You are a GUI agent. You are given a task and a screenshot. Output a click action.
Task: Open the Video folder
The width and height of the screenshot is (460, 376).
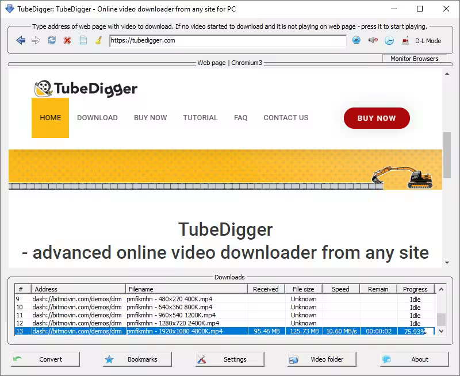coord(322,359)
